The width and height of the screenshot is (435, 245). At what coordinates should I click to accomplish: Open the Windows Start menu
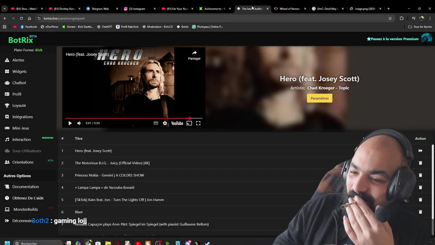(7, 243)
